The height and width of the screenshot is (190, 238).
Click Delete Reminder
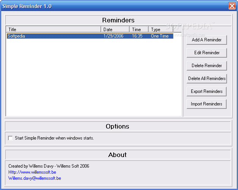[x=206, y=66]
